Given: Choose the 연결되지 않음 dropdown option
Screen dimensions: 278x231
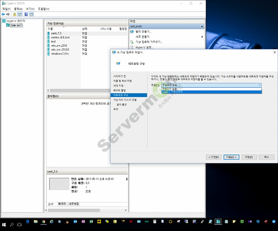Looking at the screenshot, I should click(212, 89).
